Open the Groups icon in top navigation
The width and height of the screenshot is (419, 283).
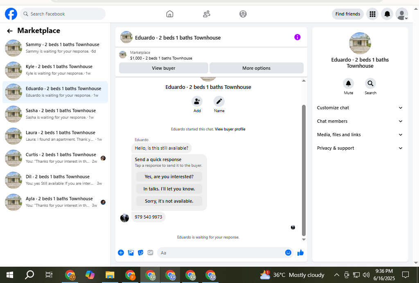point(243,14)
